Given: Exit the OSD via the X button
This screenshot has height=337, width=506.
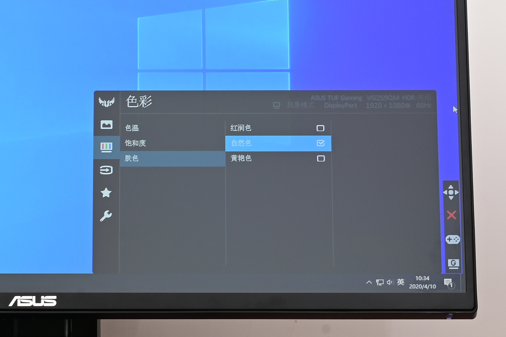Looking at the screenshot, I should (x=451, y=215).
